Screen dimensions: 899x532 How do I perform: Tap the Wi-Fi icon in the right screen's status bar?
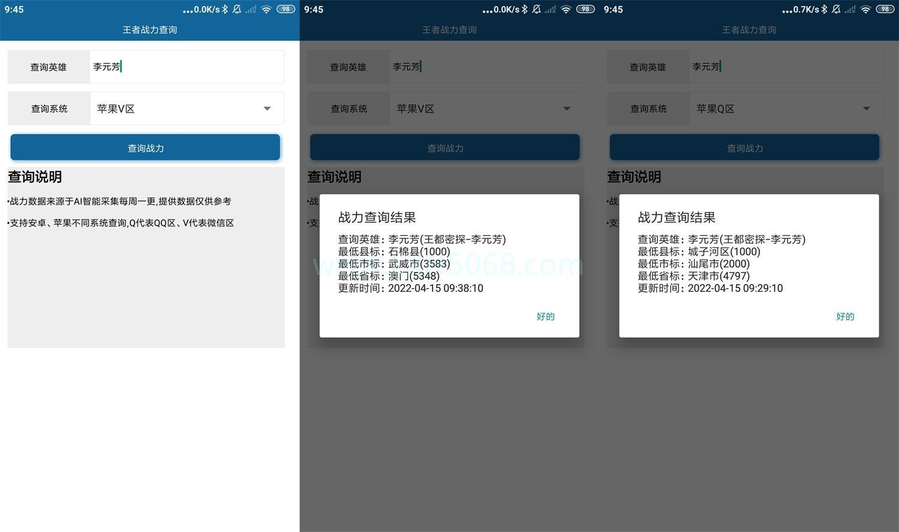tap(865, 9)
